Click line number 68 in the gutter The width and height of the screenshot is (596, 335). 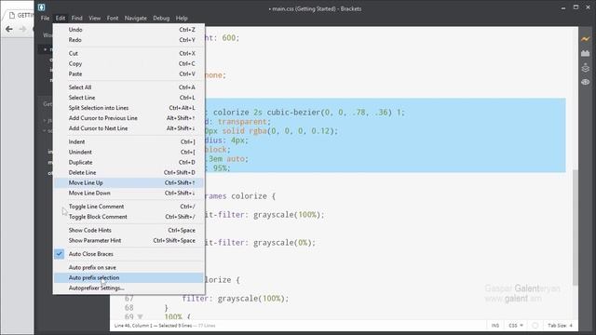pos(129,308)
